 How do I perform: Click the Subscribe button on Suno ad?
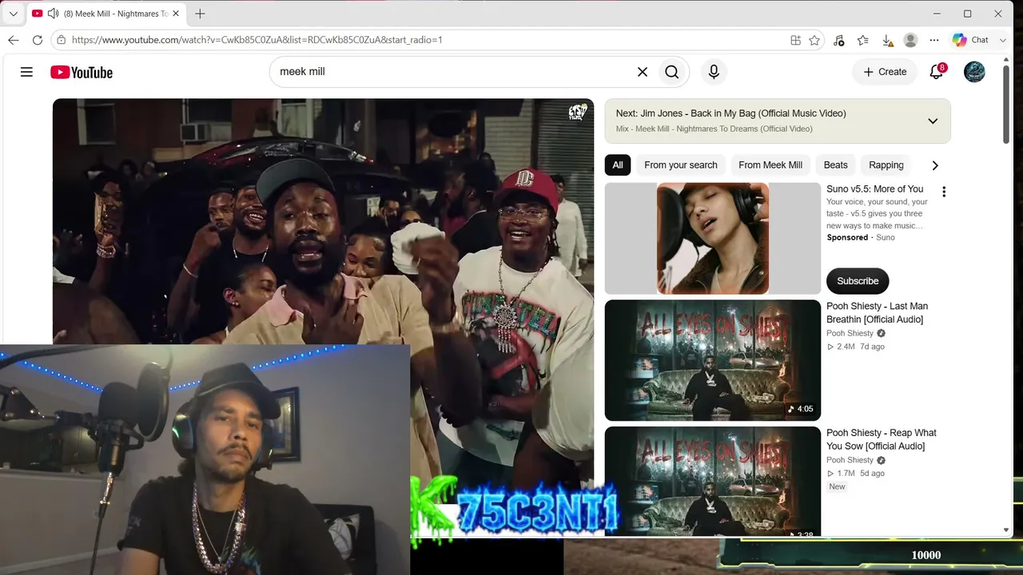(x=858, y=281)
